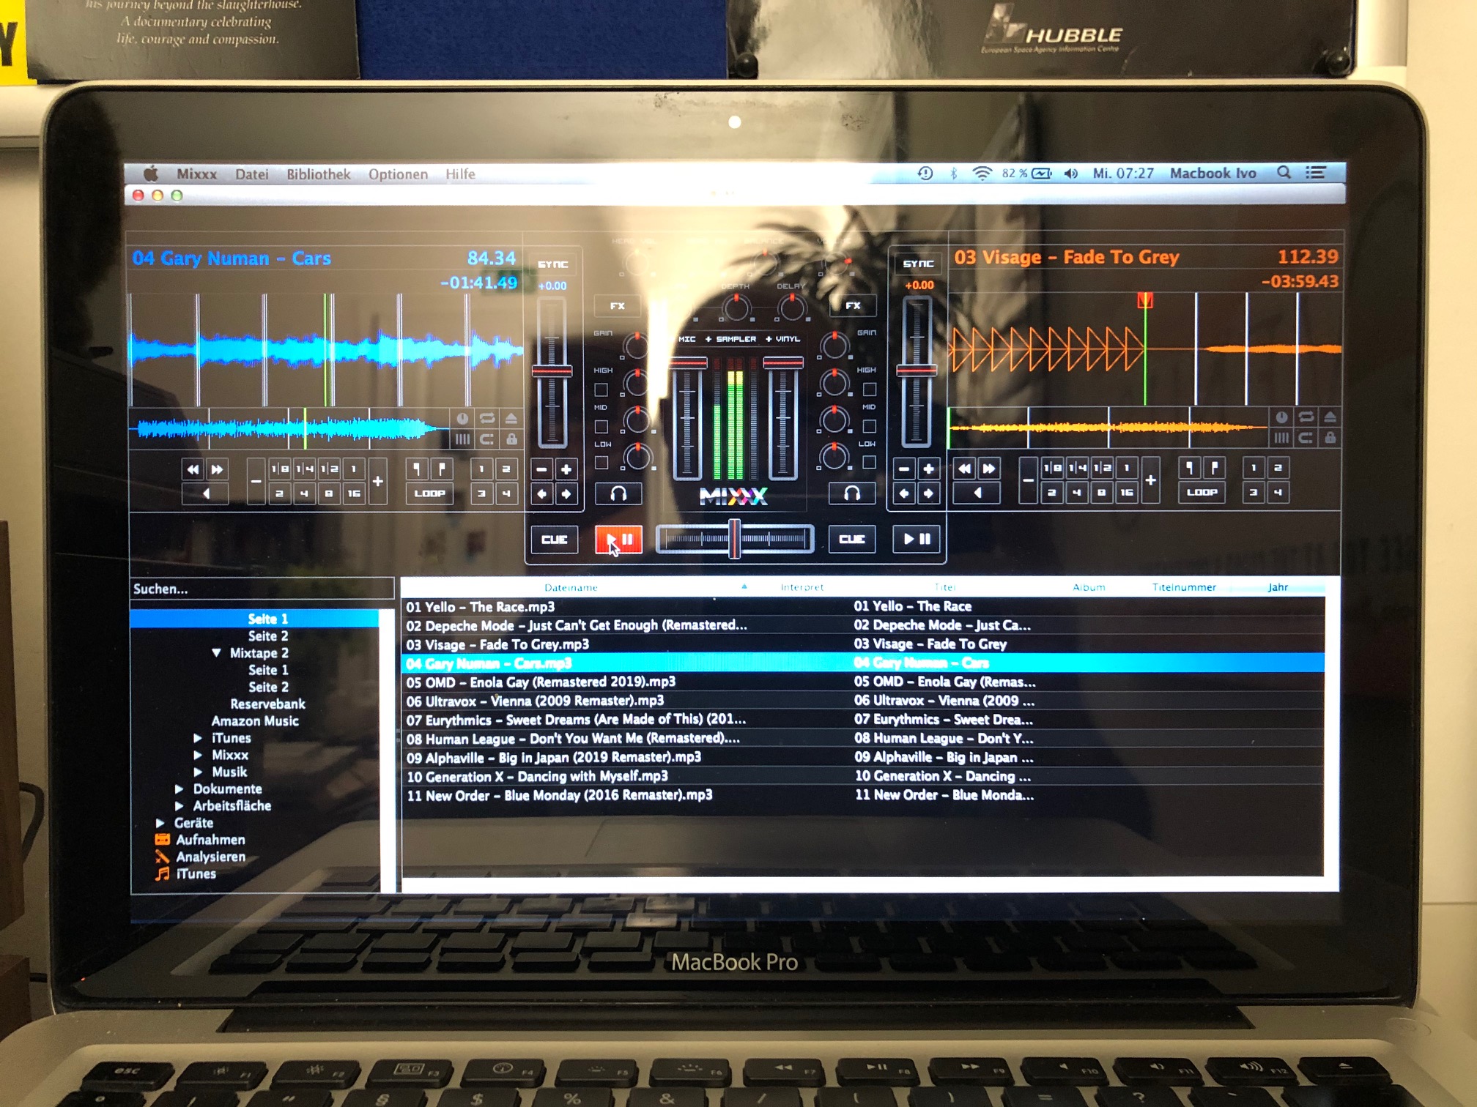
Task: Trigger hotcue 3 on right deck
Action: [x=1253, y=492]
